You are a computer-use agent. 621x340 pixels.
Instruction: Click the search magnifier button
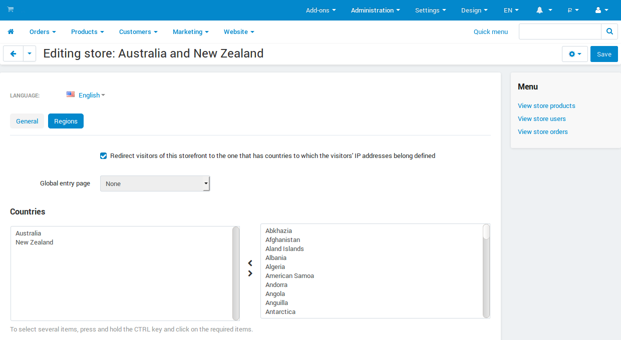click(609, 31)
